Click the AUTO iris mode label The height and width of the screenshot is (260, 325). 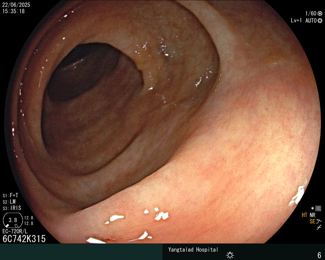click(x=311, y=21)
